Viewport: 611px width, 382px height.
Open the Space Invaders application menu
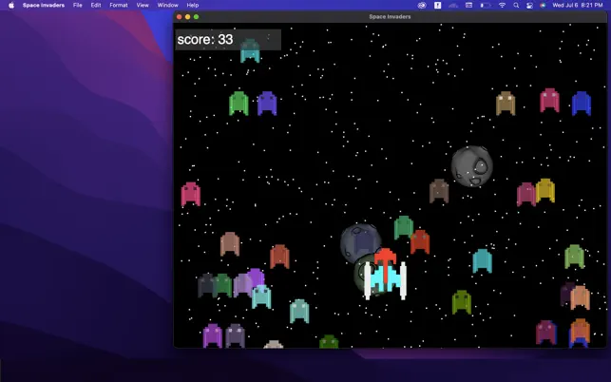44,5
